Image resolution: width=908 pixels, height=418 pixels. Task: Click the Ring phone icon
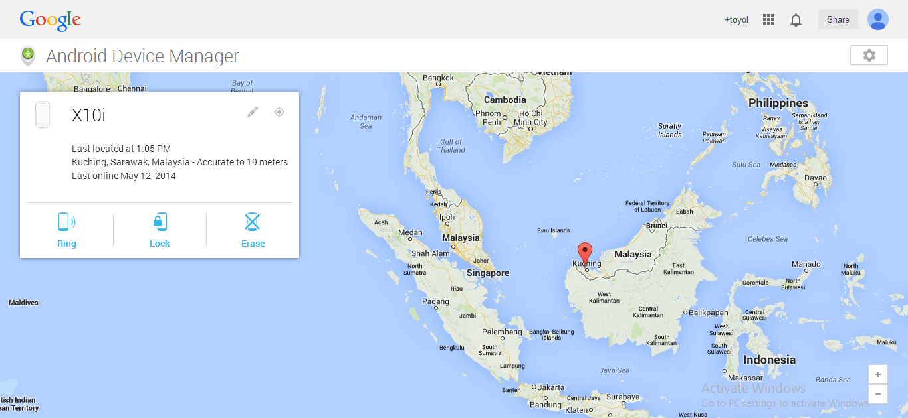click(x=66, y=222)
